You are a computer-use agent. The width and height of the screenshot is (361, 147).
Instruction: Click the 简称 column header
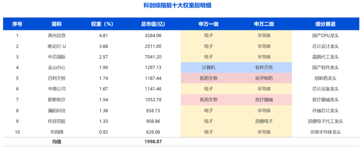pos(56,24)
